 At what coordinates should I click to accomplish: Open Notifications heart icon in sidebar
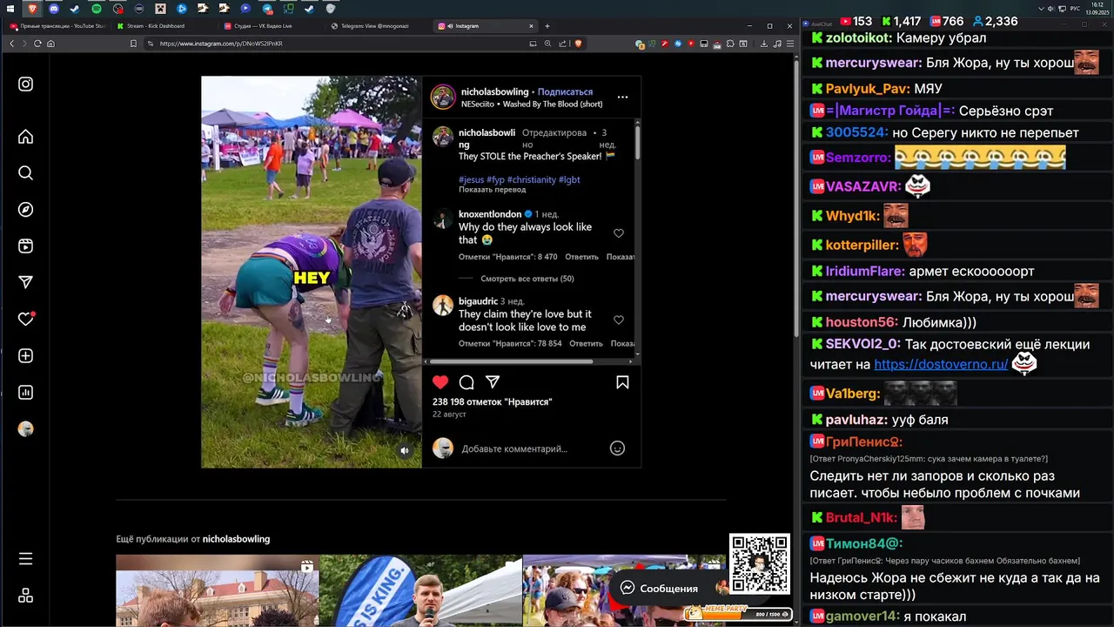(x=25, y=319)
